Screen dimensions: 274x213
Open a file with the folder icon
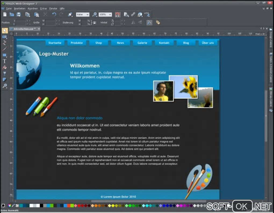(12, 14)
